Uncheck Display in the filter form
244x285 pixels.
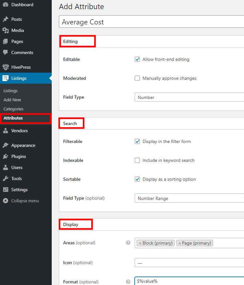tap(137, 142)
